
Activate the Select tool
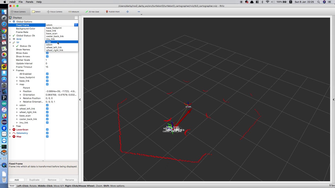[36, 12]
